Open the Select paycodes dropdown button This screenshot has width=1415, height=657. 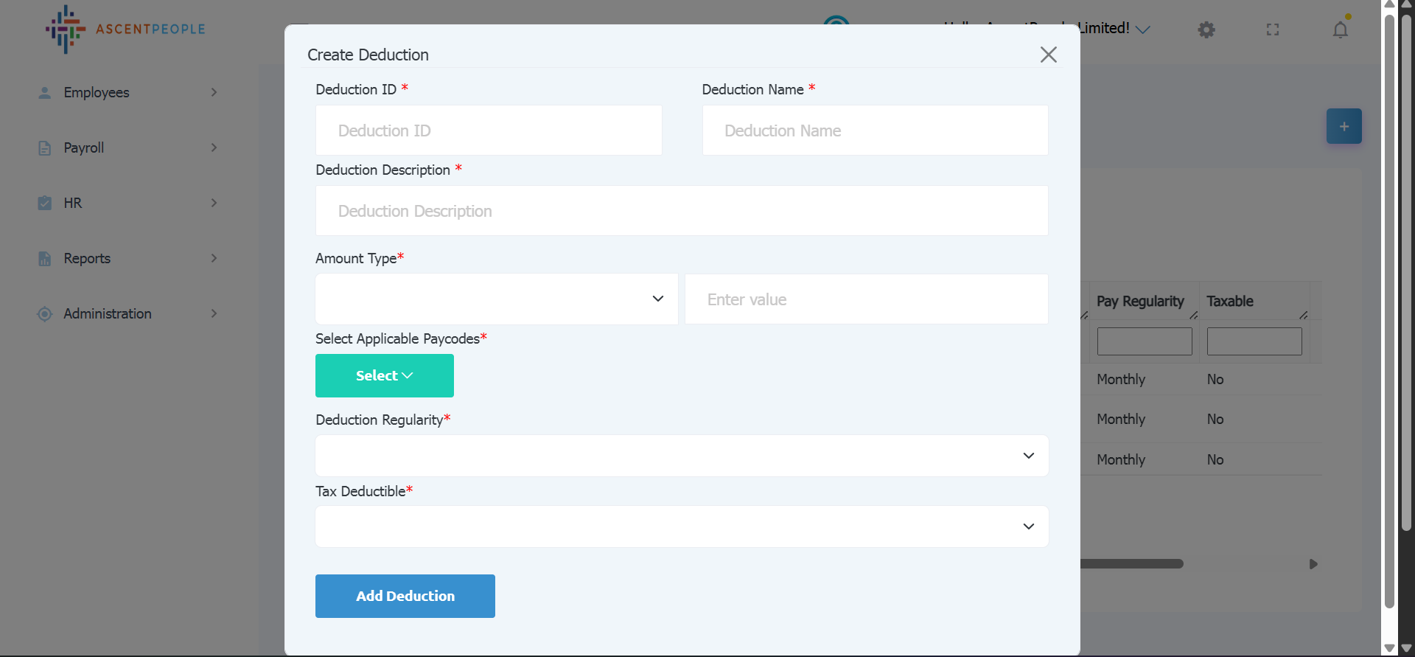coord(384,376)
